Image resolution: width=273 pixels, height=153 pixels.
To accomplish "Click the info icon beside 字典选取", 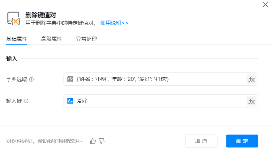I will 31,79.
